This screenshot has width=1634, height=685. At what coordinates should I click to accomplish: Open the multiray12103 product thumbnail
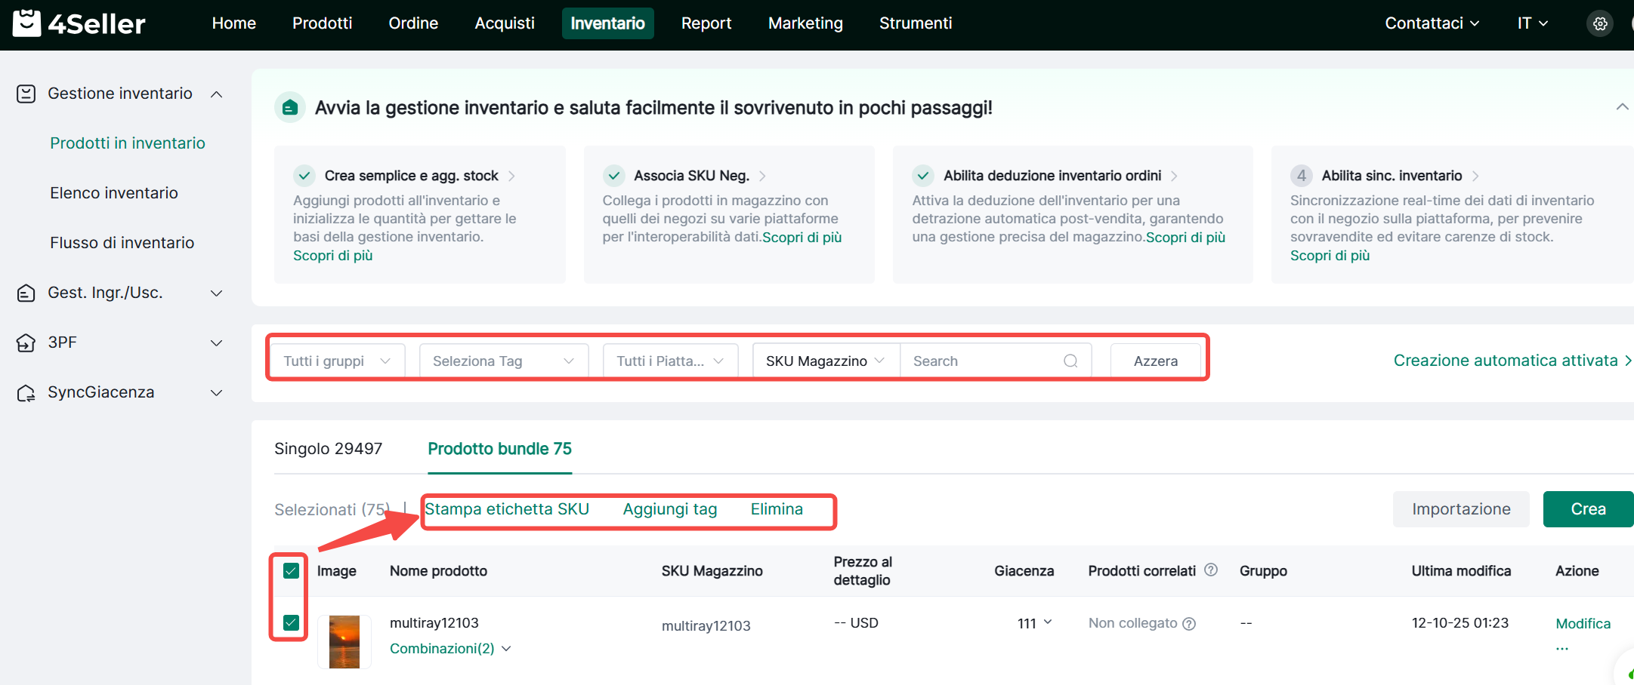(344, 642)
